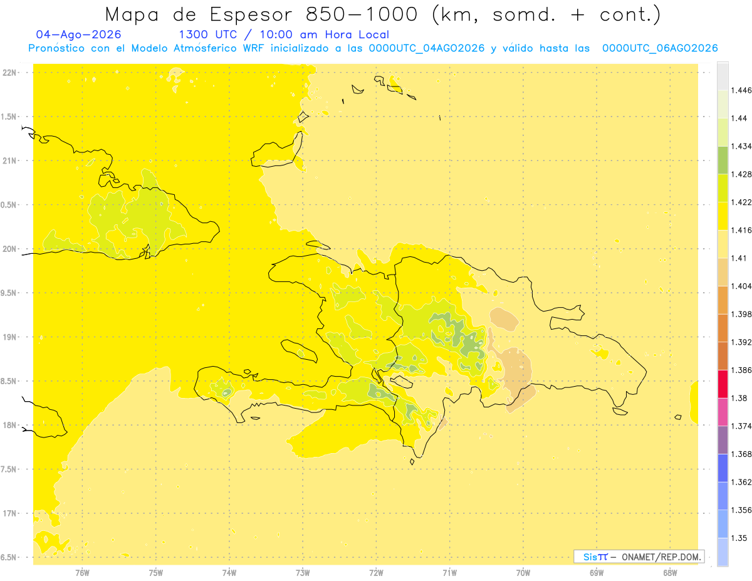Image resolution: width=752 pixels, height=581 pixels.
Task: Click the valid-until time "0000UTC_06AGO2026"
Action: pyautogui.click(x=660, y=48)
